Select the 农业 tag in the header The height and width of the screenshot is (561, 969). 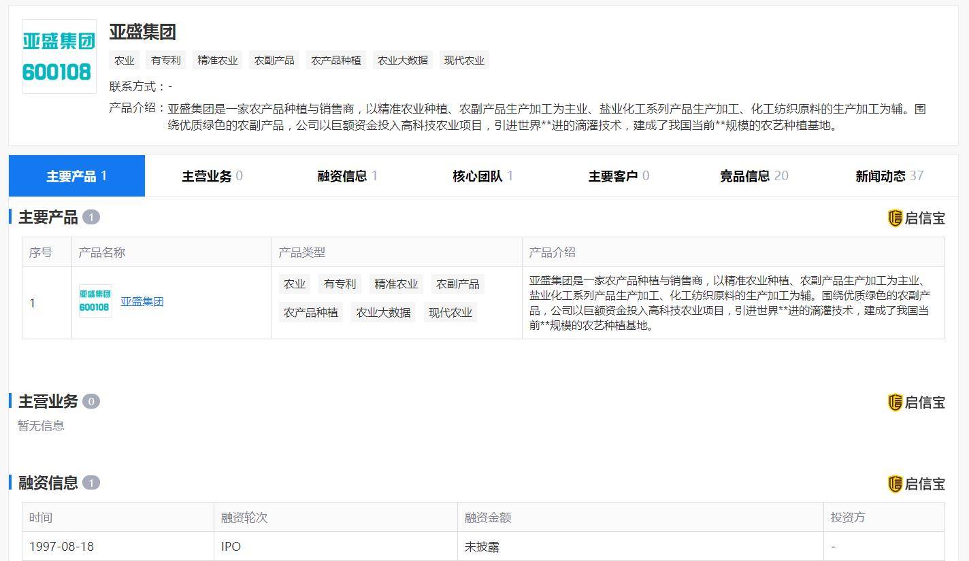(125, 60)
